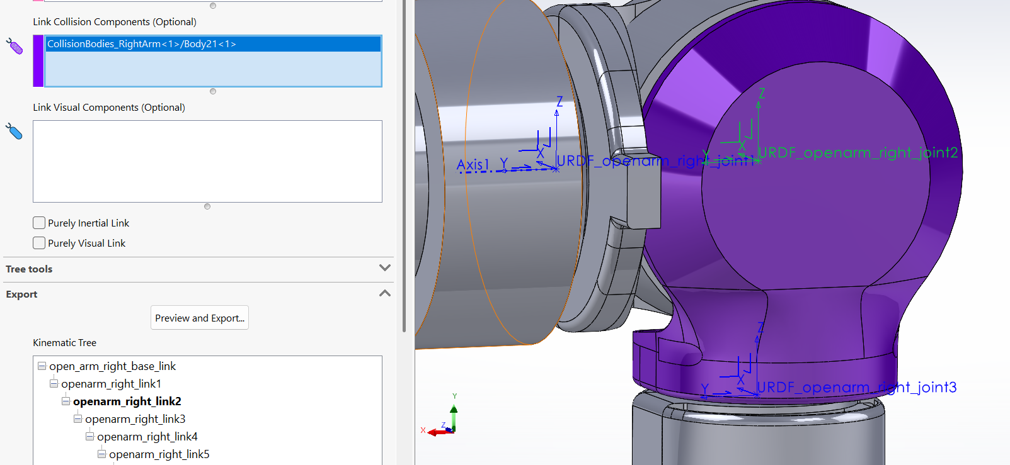1010x465 pixels.
Task: Enable the Purely Inertial Link checkbox
Action: point(39,223)
